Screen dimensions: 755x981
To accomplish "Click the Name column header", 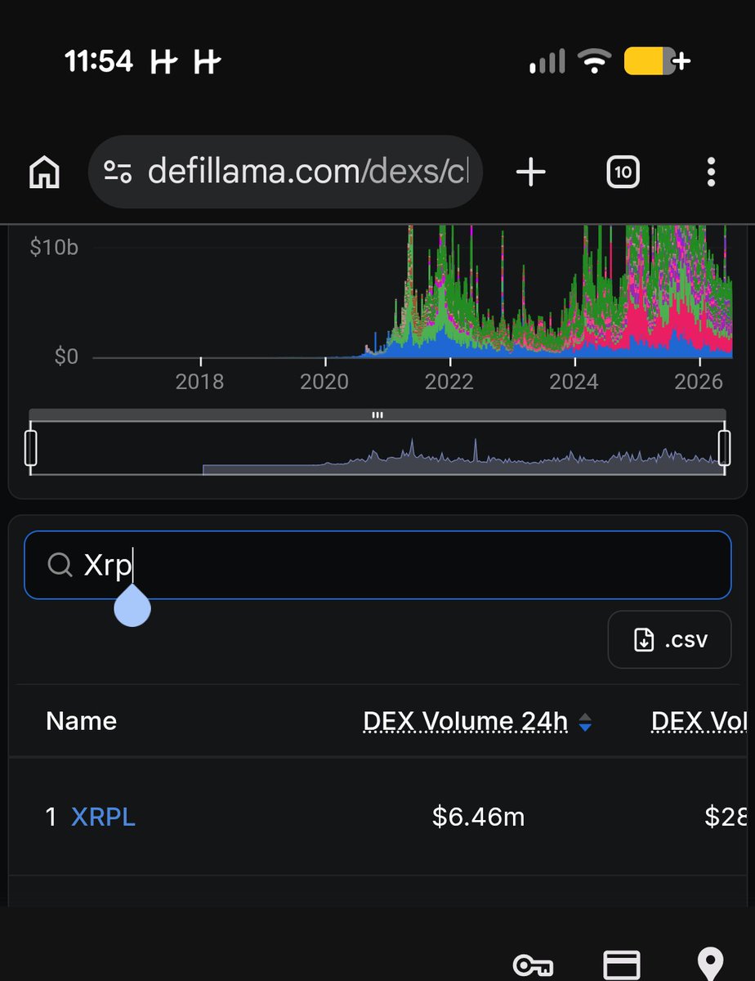I will (81, 721).
